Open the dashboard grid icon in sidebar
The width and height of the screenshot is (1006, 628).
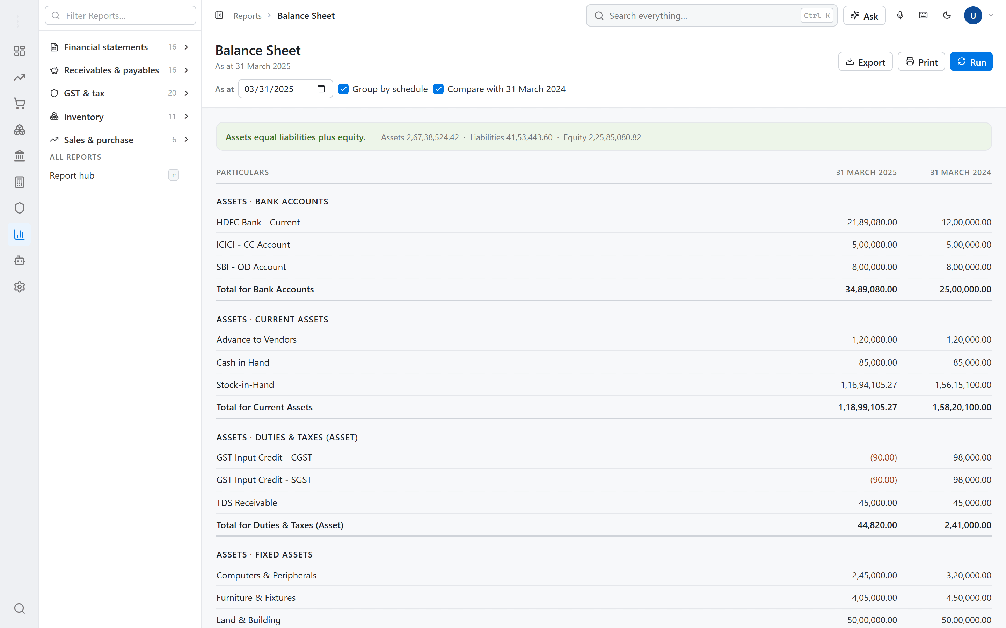(20, 51)
